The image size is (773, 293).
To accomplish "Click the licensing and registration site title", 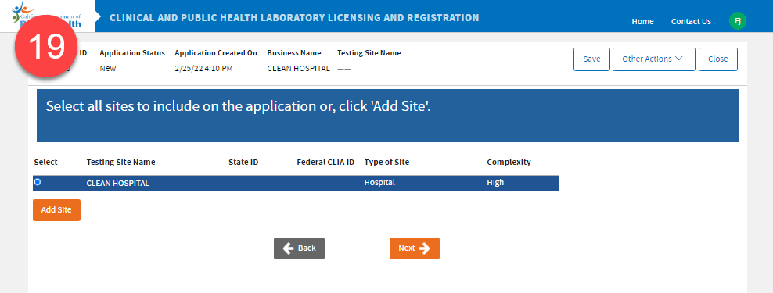I will (294, 18).
